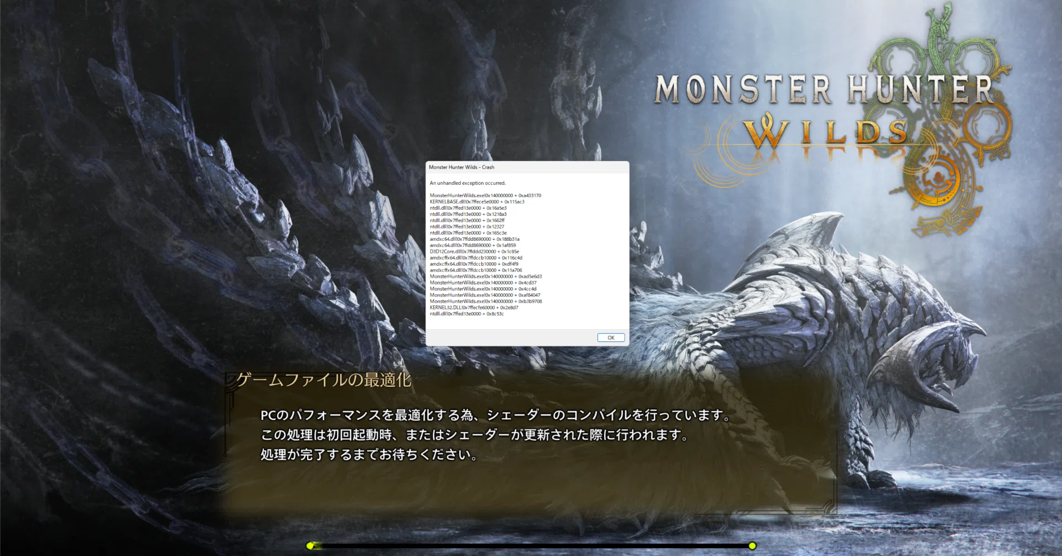The height and width of the screenshot is (556, 1062).
Task: Click the ntdll.dll line ending 0x1662ff
Action: pos(467,220)
